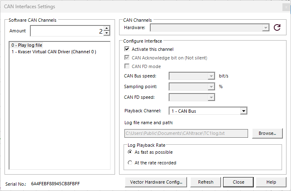291x191 pixels.
Task: Enable the CAN FD mode checkbox
Action: click(127, 66)
